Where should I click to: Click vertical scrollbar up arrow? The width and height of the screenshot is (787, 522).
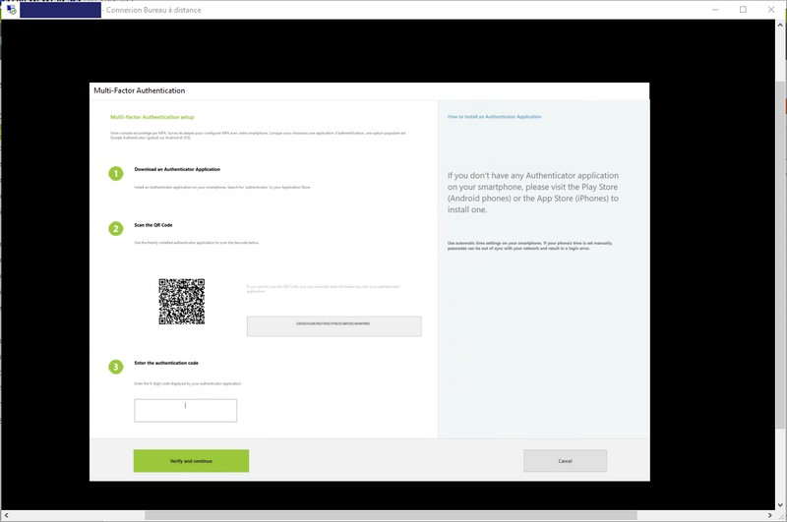tap(781, 25)
